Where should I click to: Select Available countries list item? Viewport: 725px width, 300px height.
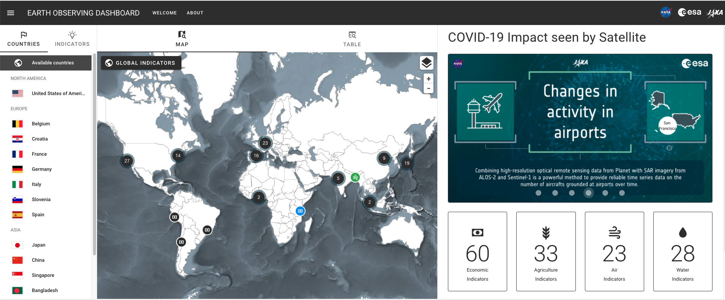pos(46,63)
